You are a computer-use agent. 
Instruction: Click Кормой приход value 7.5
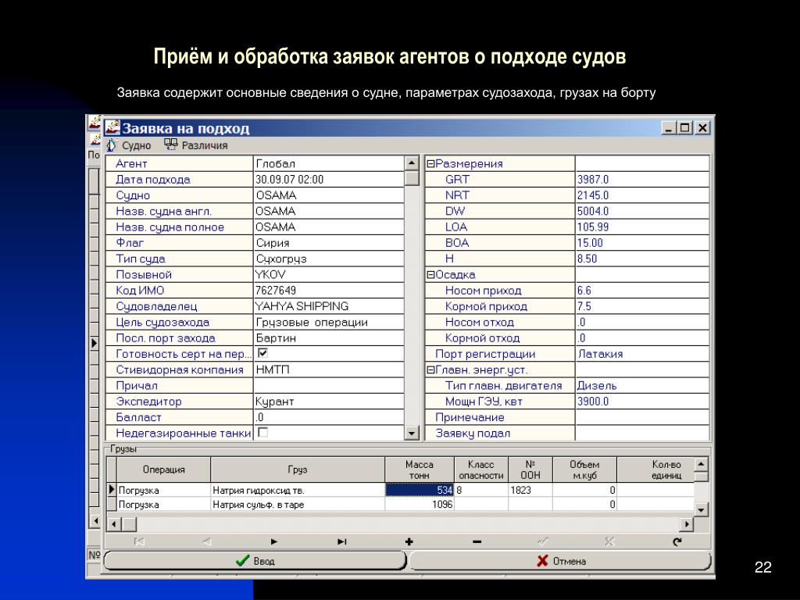click(642, 306)
